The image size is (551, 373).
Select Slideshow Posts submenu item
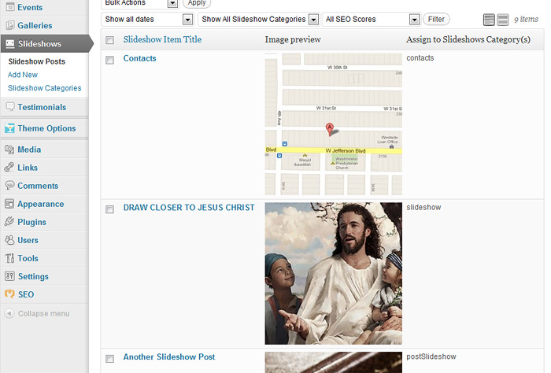tap(37, 61)
